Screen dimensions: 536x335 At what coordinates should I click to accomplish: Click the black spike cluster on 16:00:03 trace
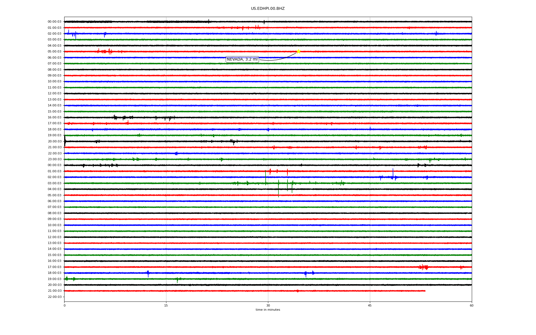point(123,118)
